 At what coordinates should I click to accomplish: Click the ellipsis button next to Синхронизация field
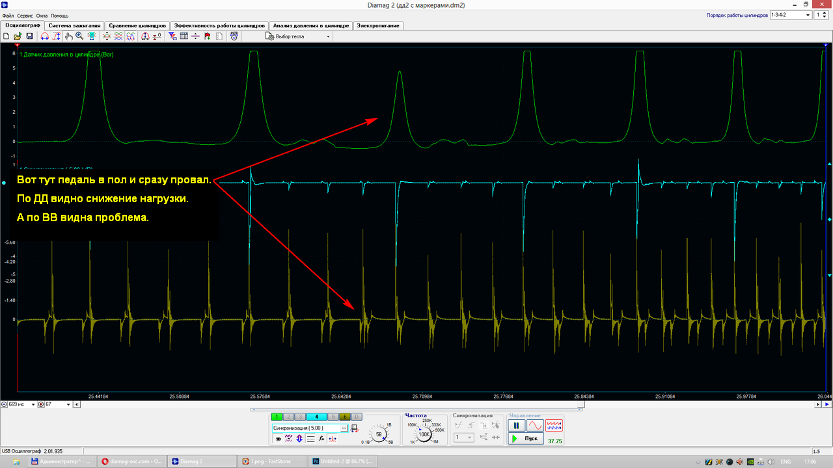(344, 428)
